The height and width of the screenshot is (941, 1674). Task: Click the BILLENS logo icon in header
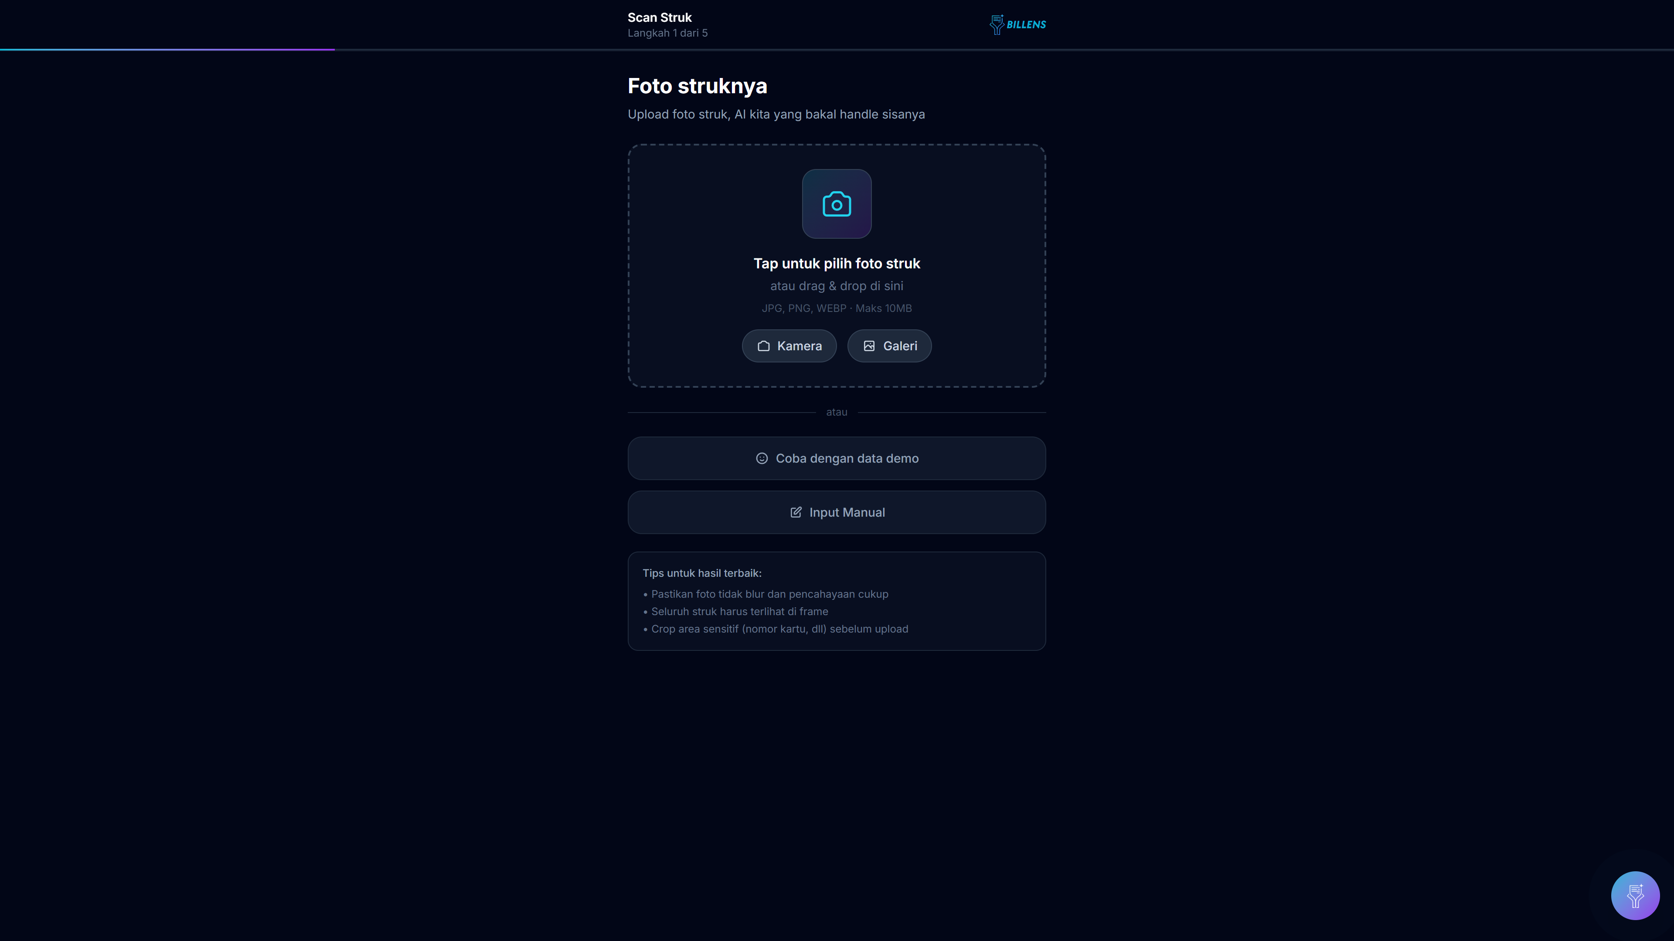click(996, 25)
